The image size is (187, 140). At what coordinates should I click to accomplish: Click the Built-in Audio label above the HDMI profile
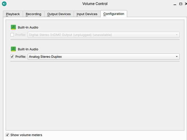tap(28, 27)
